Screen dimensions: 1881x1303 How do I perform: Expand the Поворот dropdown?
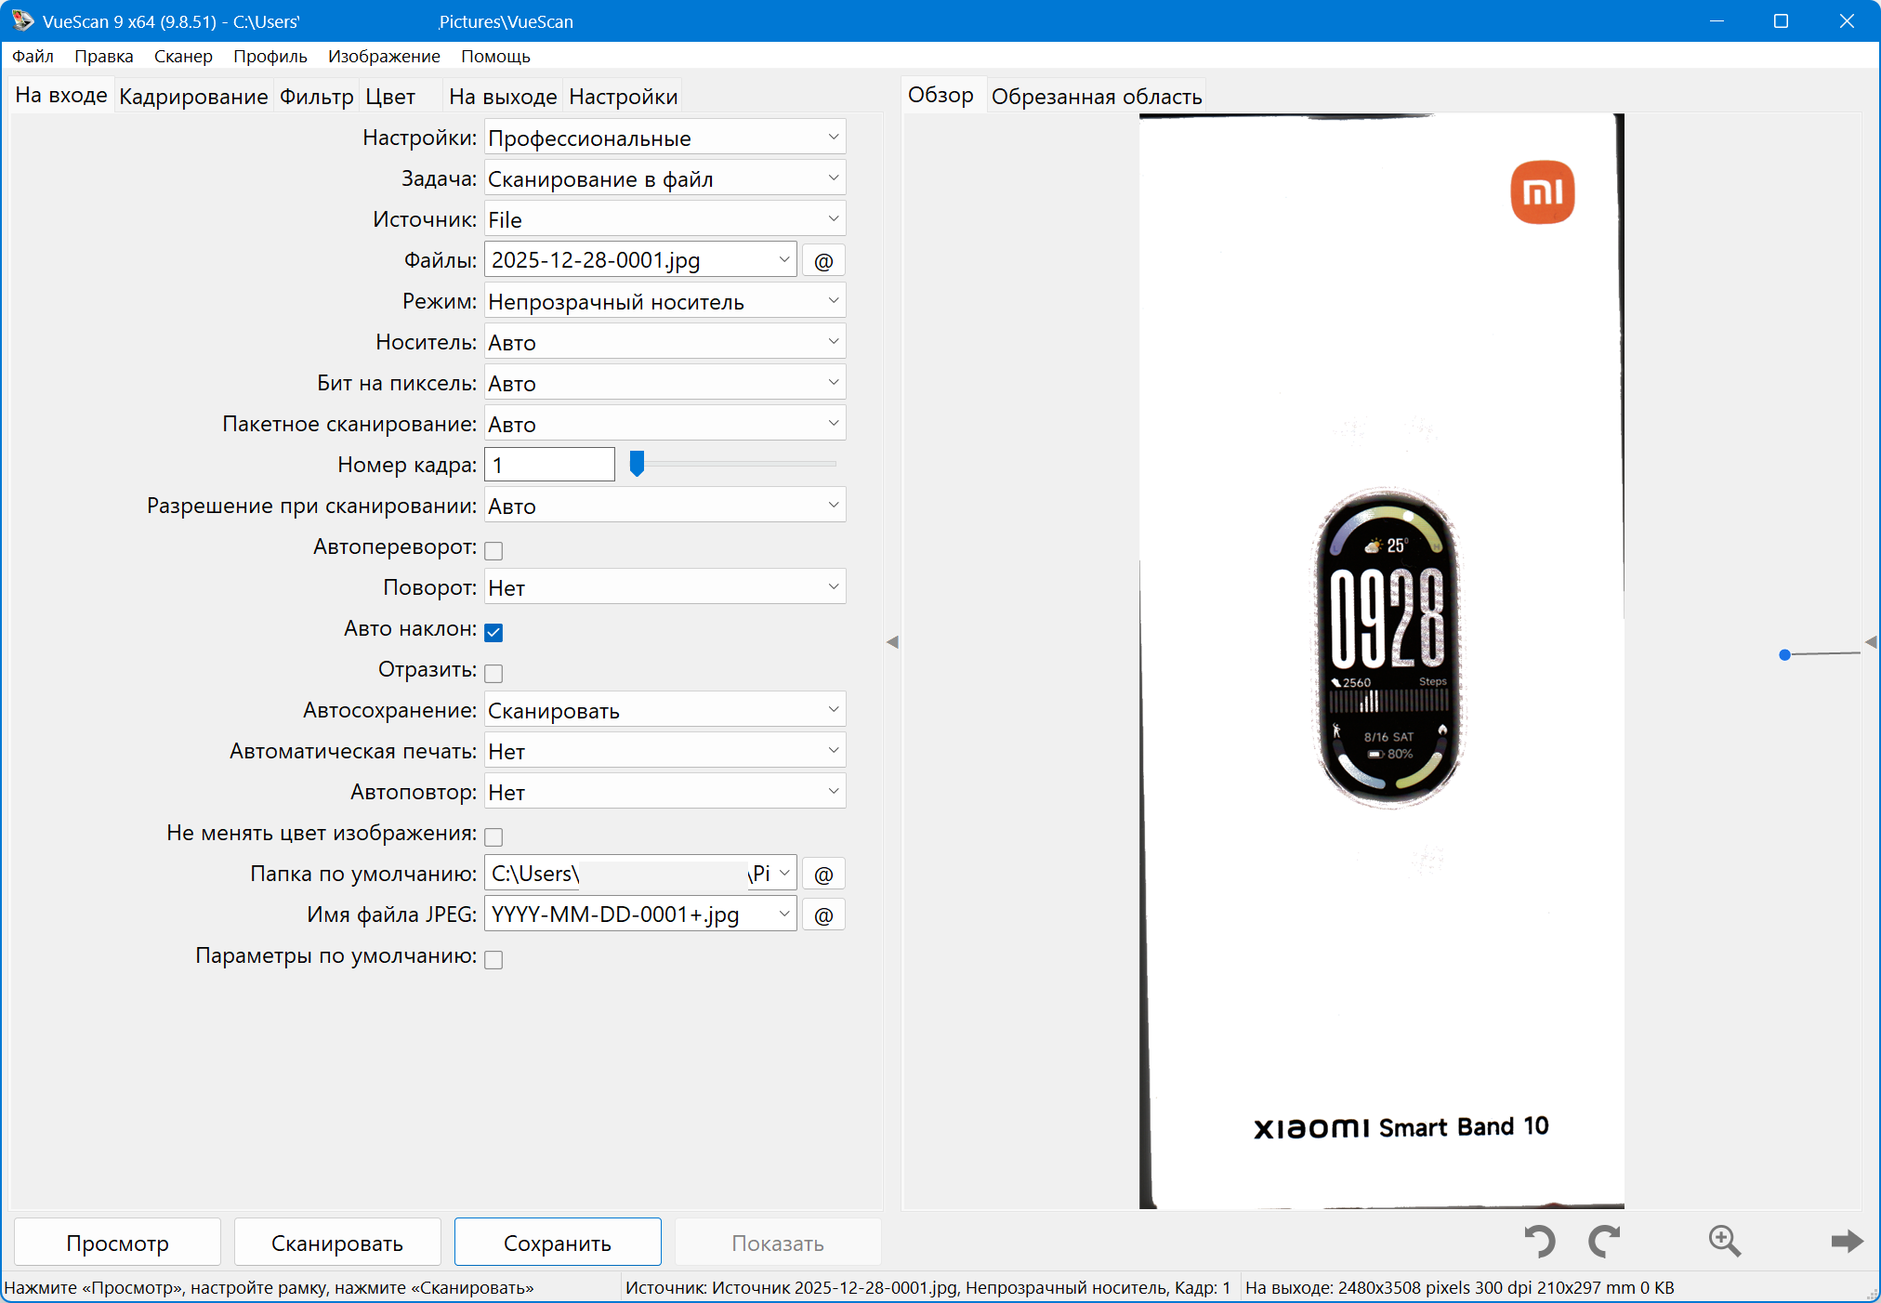pos(664,588)
